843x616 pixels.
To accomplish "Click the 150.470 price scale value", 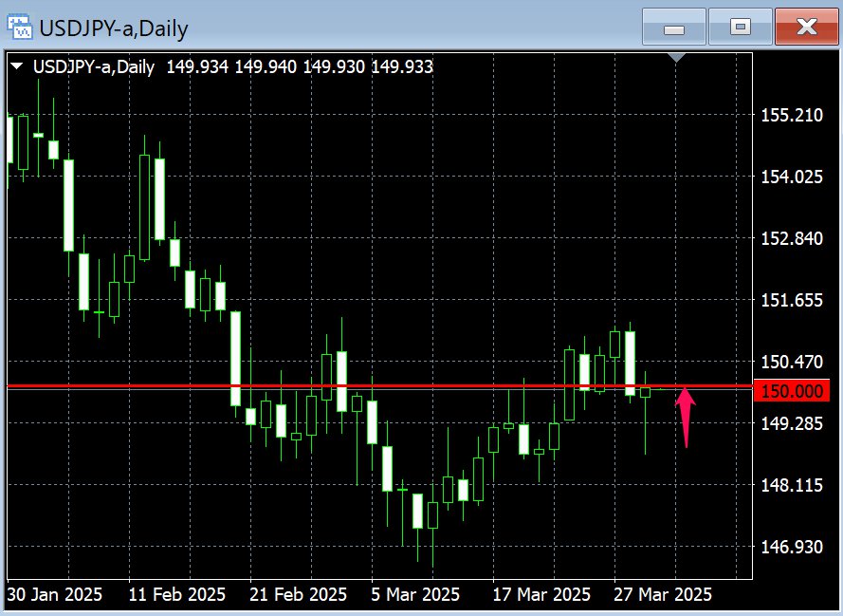I will tap(792, 362).
